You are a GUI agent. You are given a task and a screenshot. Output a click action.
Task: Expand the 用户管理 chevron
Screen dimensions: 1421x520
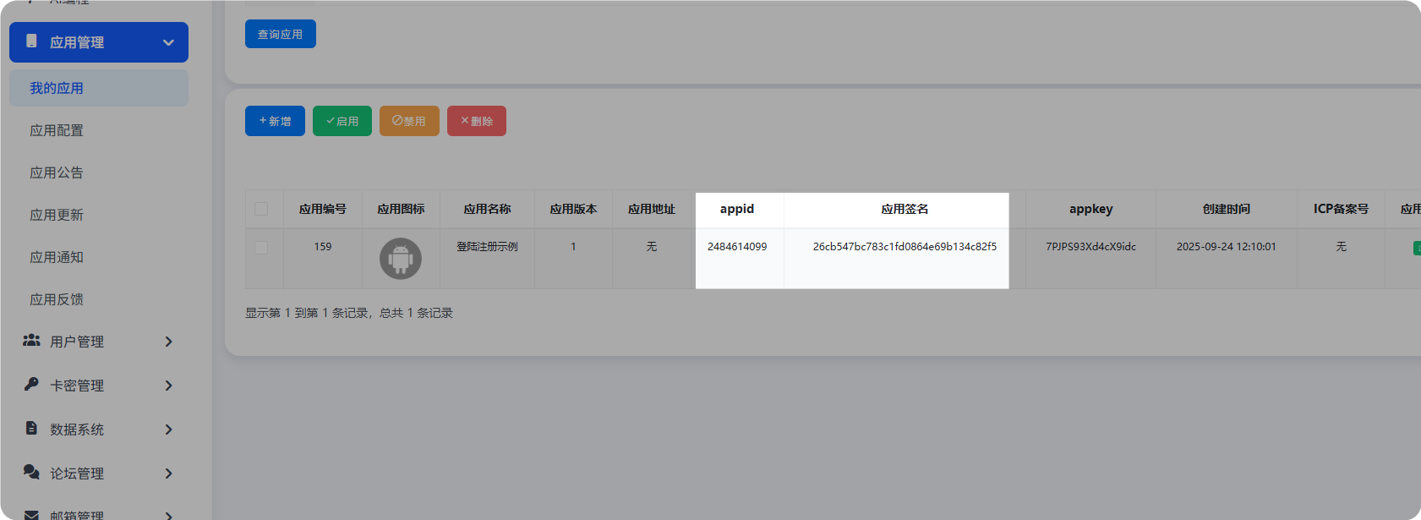pos(168,342)
